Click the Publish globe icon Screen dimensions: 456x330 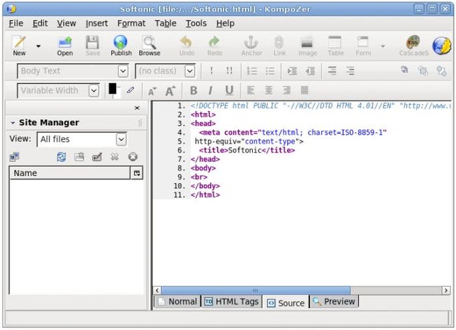(x=121, y=42)
